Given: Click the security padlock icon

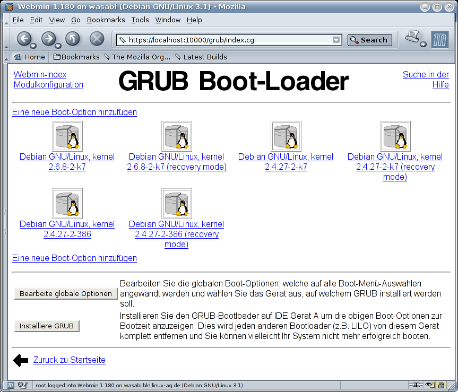Looking at the screenshot, I should [x=442, y=385].
